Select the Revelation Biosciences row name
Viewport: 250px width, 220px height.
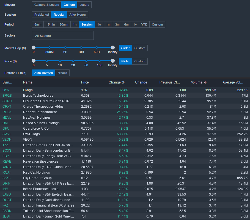click(x=41, y=161)
